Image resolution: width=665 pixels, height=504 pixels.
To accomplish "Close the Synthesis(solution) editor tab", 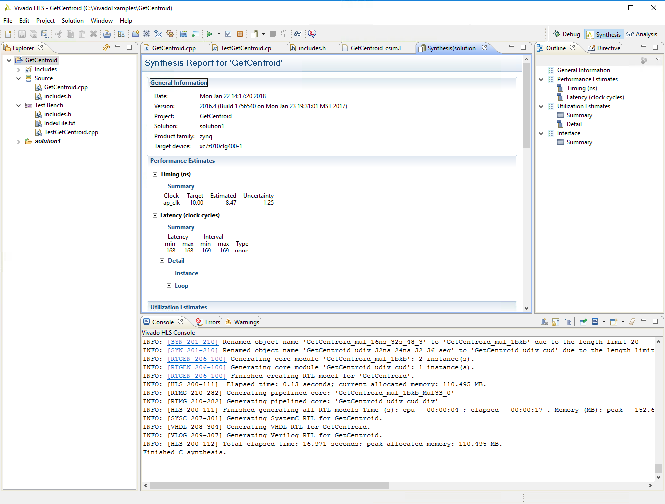I will click(x=484, y=48).
